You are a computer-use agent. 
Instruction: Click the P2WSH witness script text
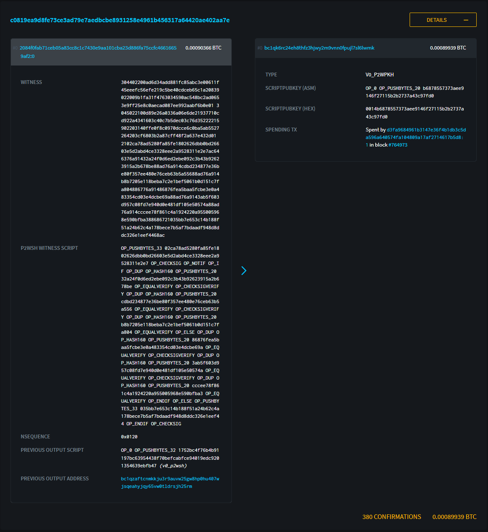pos(170,336)
